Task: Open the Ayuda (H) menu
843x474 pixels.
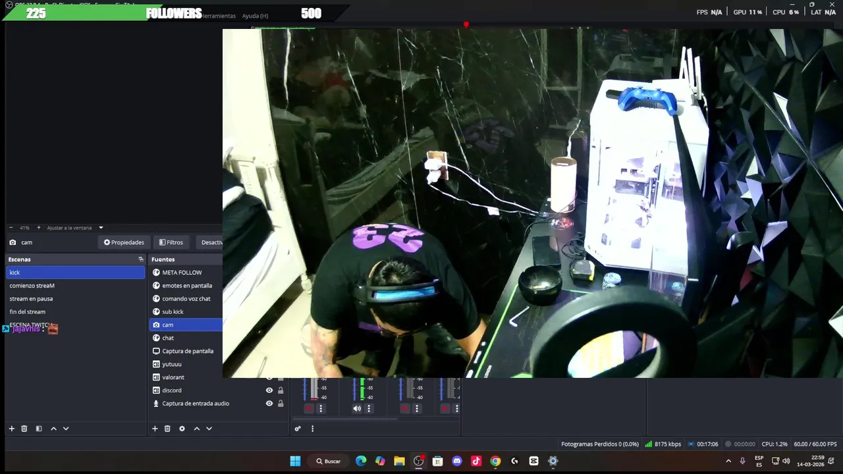Action: (255, 16)
